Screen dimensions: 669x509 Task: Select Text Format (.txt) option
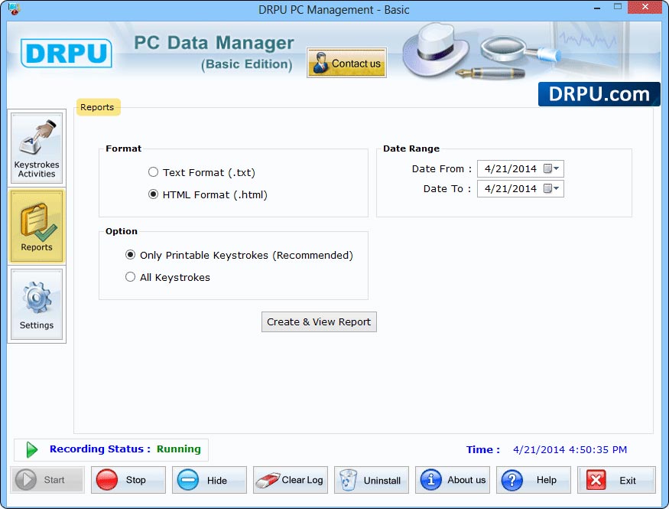[202, 172]
